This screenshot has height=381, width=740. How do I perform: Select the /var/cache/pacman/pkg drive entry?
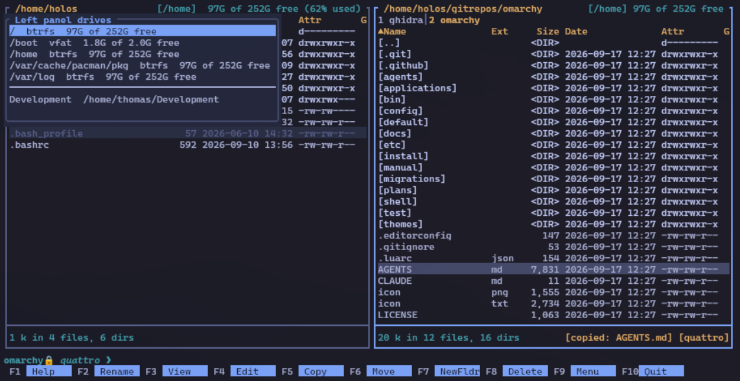(x=142, y=65)
